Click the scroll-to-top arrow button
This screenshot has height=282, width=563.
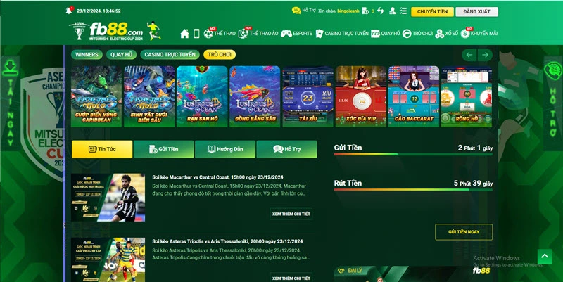click(x=545, y=256)
